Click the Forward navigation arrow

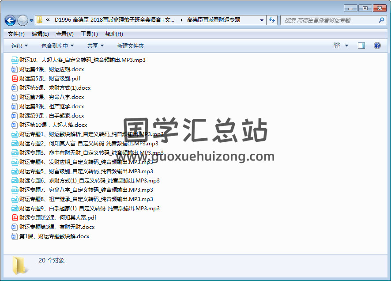click(x=23, y=20)
